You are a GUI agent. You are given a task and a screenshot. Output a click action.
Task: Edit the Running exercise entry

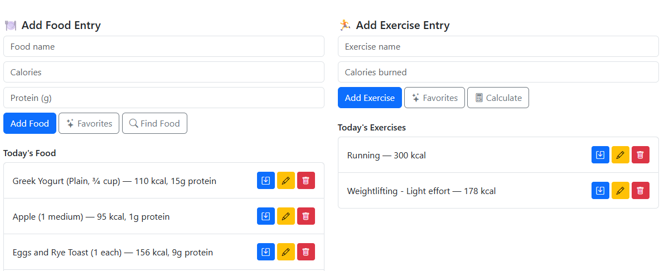(x=621, y=155)
